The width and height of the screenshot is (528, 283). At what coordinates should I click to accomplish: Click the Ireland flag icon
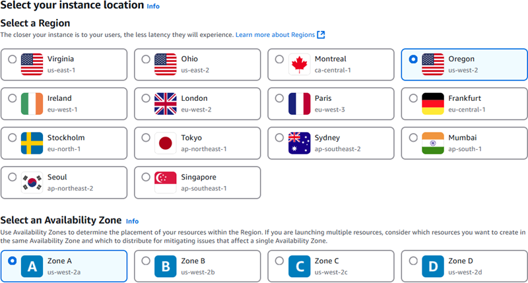(32, 104)
